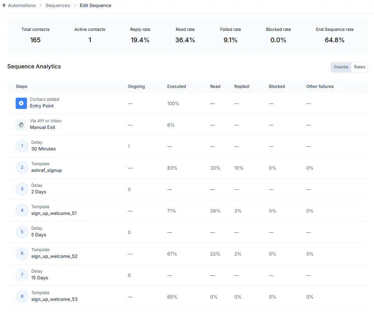Image resolution: width=374 pixels, height=318 pixels.
Task: Toggle the Counts/Rates segmented control
Action: click(x=349, y=67)
